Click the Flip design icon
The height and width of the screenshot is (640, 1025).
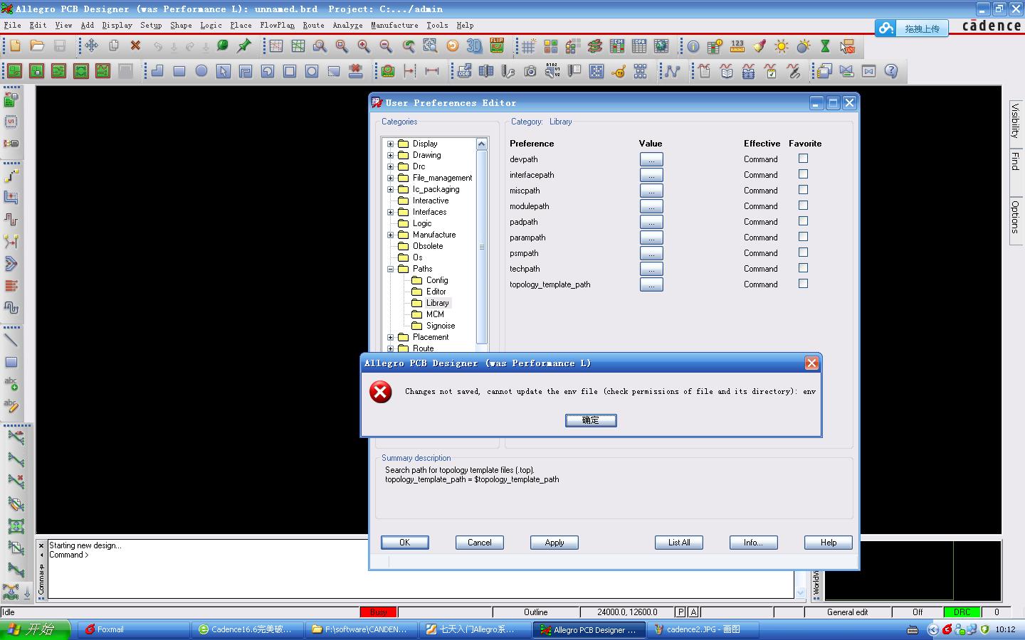(x=497, y=46)
